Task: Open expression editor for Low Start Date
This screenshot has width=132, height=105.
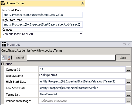Action: (x=128, y=88)
